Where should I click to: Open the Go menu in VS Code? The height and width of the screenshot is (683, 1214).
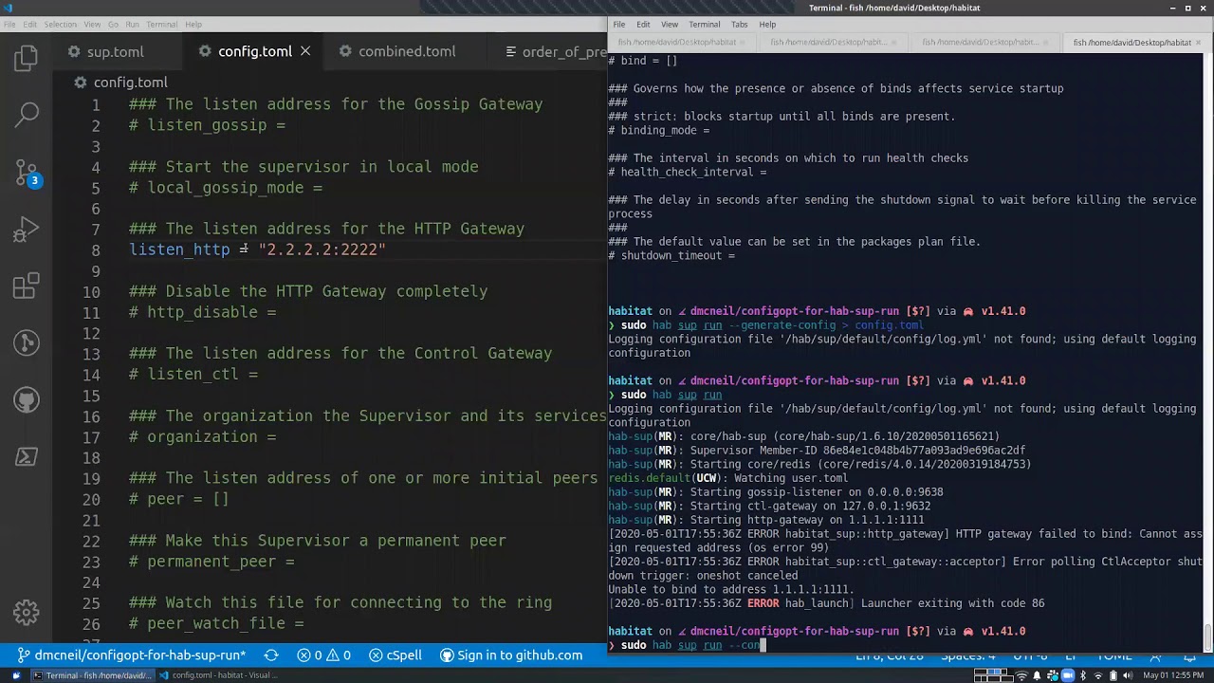point(114,24)
